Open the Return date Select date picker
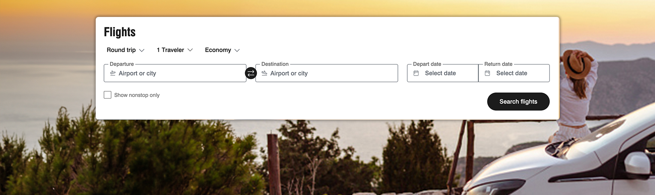Viewport: 655px width, 195px height. (x=514, y=73)
